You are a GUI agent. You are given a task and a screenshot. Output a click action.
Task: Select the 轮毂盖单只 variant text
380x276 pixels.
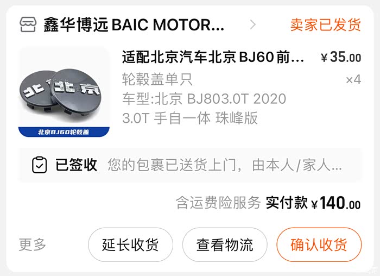(157, 79)
